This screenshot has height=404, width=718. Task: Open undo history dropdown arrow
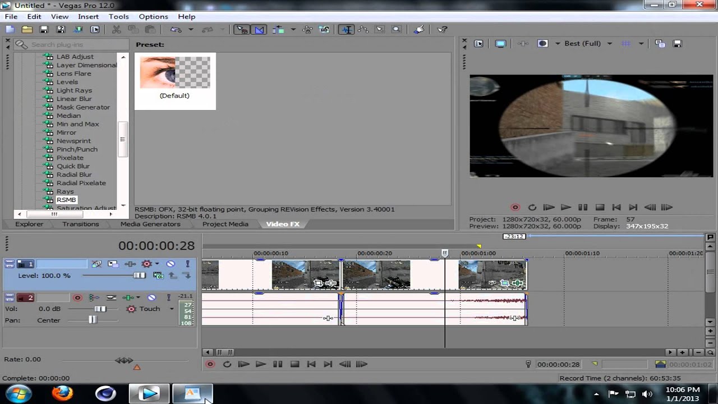[x=191, y=30]
